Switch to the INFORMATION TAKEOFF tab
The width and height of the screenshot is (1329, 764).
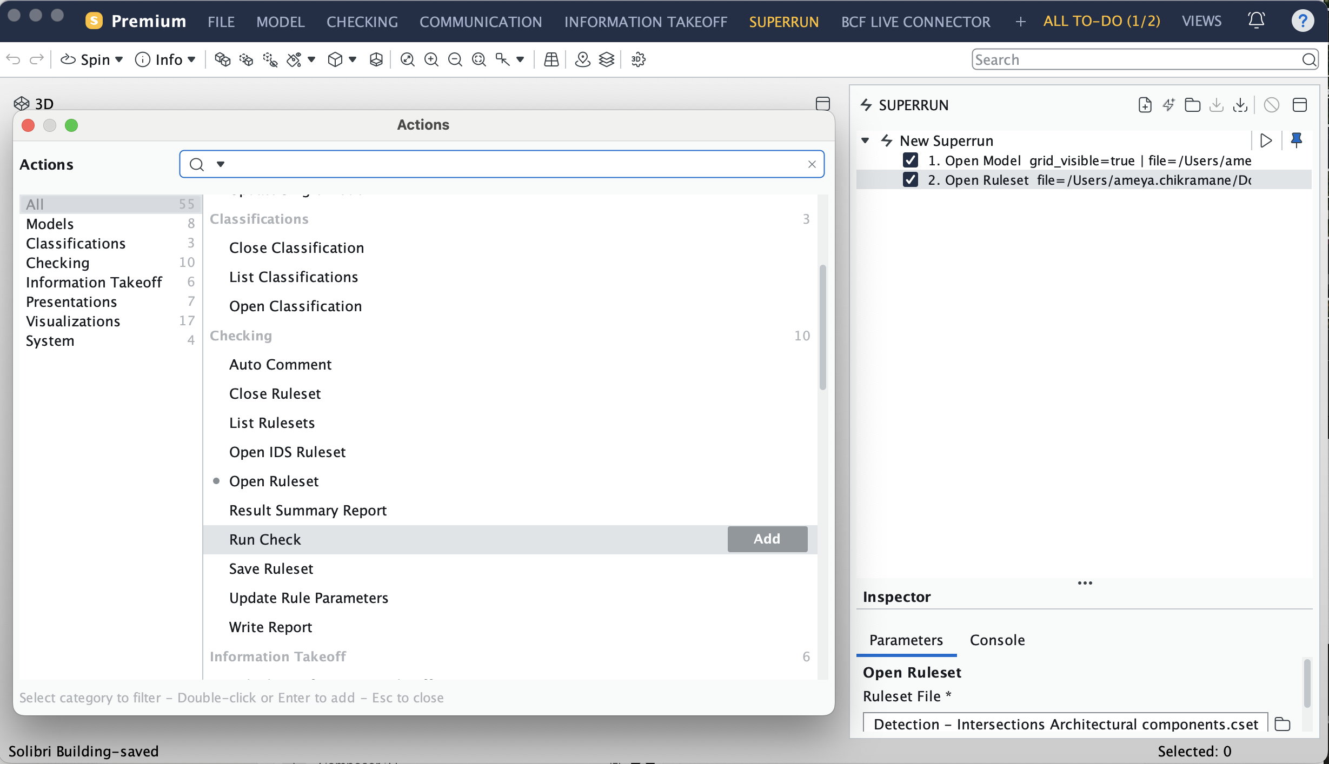[646, 22]
